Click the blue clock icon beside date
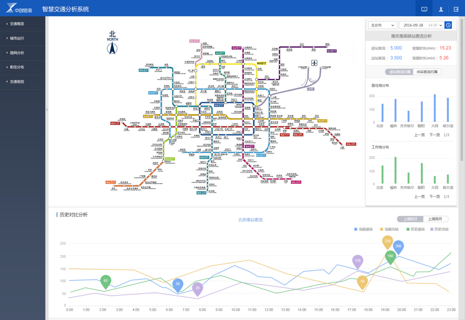This screenshot has width=465, height=320. (448, 25)
